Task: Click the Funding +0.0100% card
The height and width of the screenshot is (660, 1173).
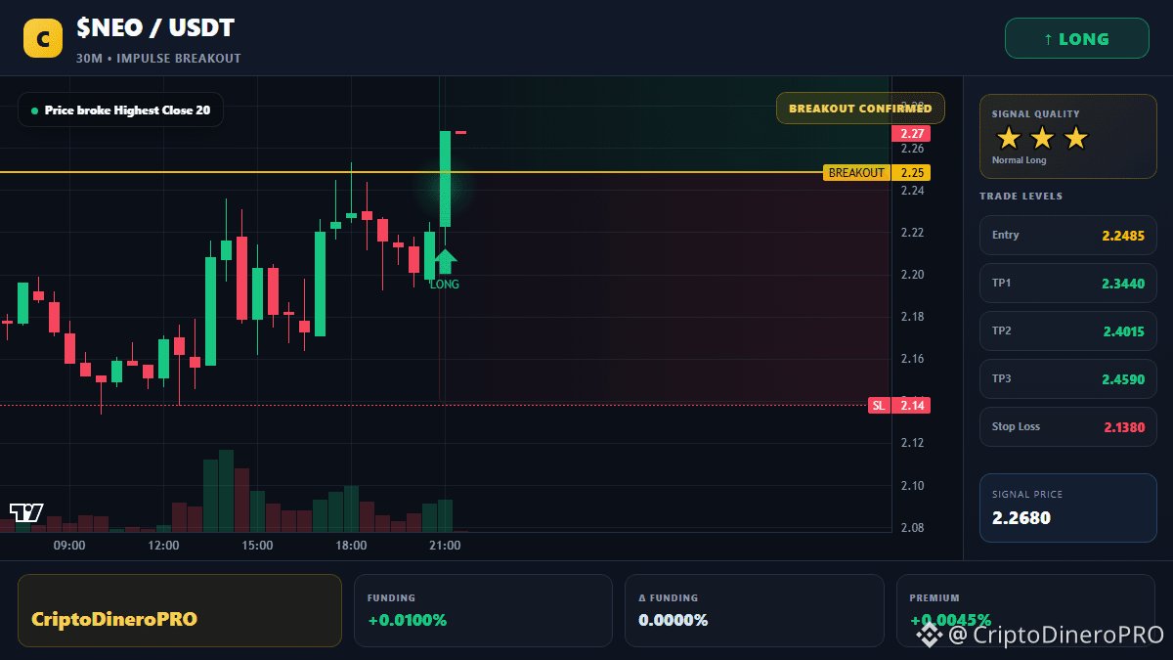Action: pos(483,610)
